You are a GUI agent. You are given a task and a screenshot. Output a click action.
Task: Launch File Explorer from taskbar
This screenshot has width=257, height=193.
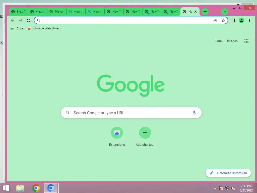(20, 188)
